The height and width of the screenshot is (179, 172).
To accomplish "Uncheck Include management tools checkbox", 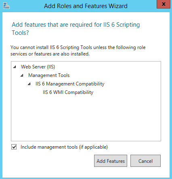I will tap(14, 147).
